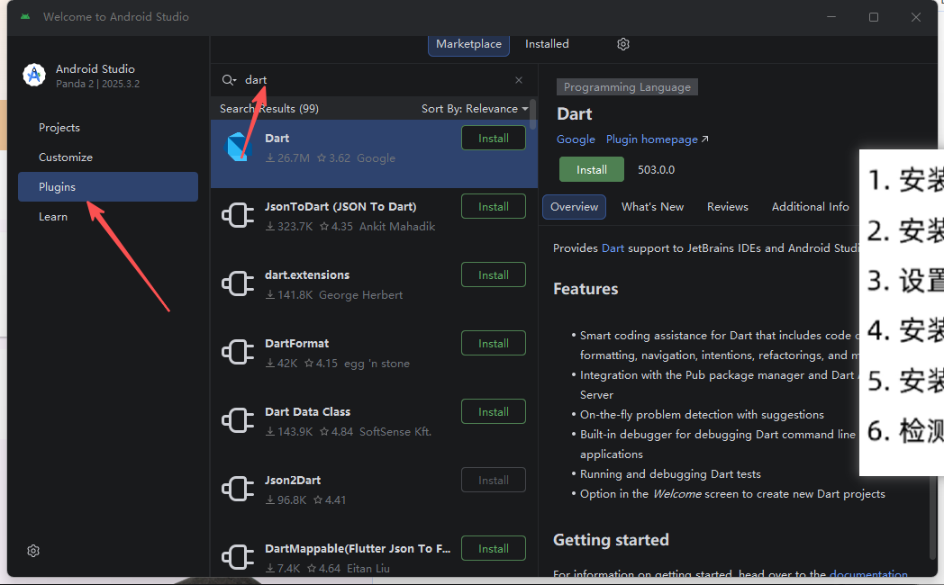Open the Additional Info tab

coord(811,207)
